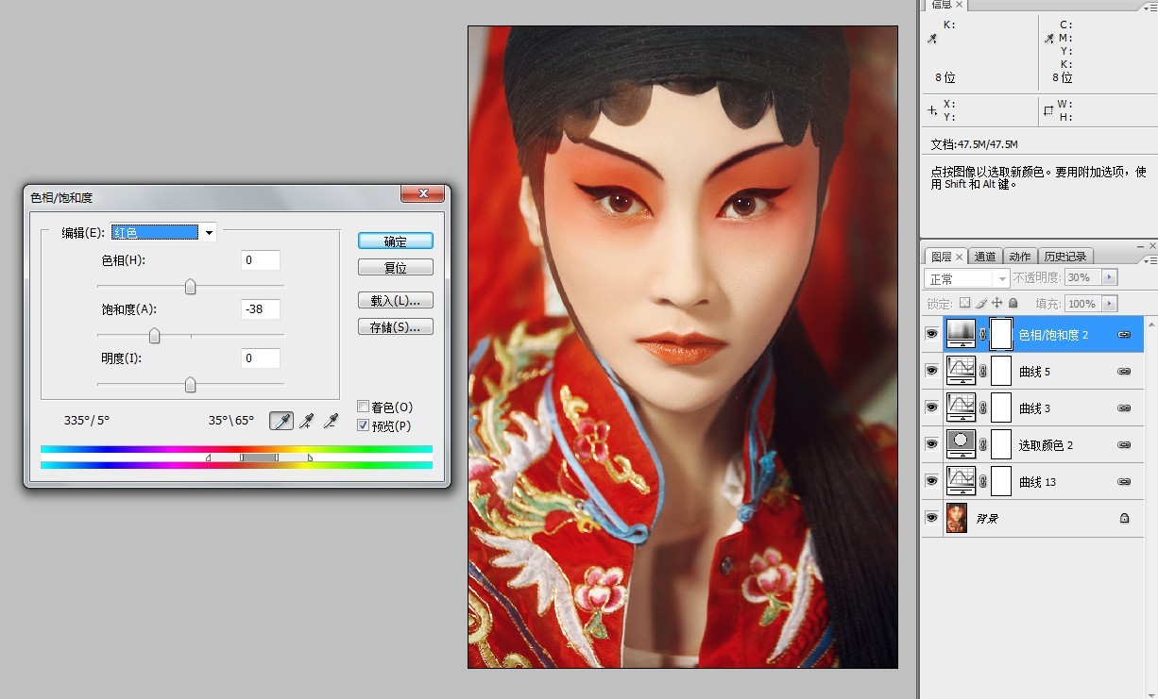This screenshot has height=699, width=1158.
Task: Select the add-to-sample eyedropper (plus)
Action: coord(306,421)
